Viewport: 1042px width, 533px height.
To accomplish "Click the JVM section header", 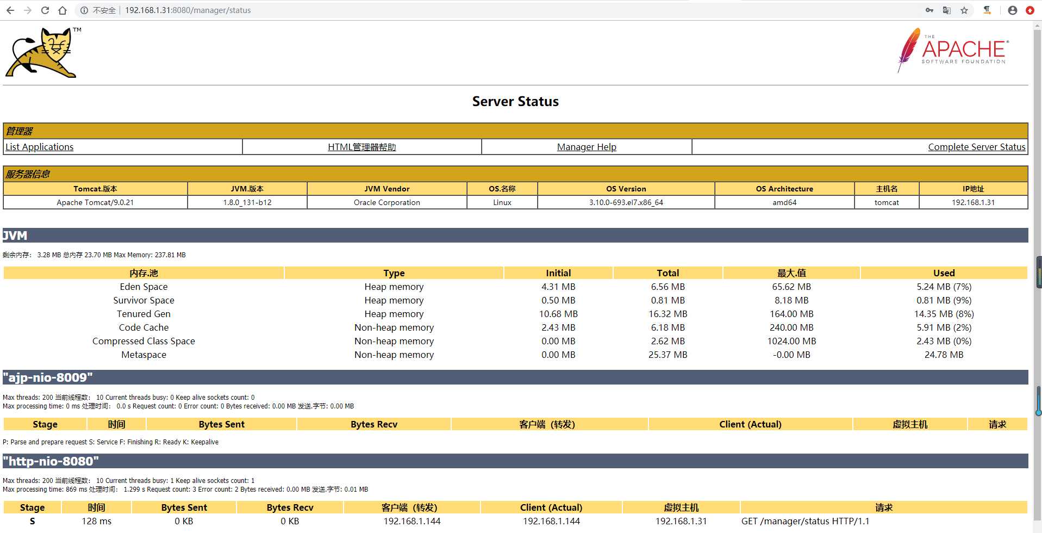I will tap(515, 235).
